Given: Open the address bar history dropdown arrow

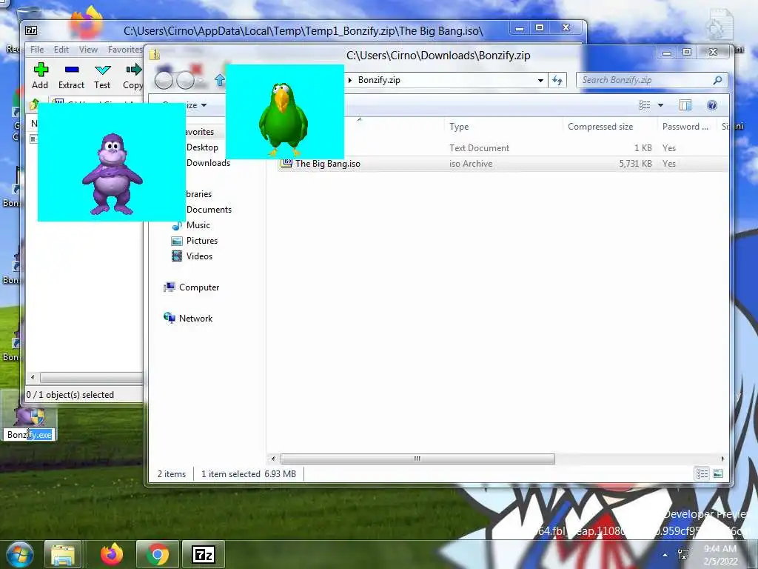Looking at the screenshot, I should tap(540, 80).
